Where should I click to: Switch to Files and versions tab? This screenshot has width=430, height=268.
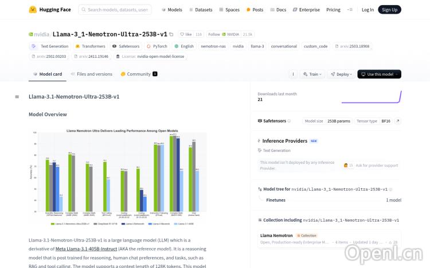pos(92,74)
